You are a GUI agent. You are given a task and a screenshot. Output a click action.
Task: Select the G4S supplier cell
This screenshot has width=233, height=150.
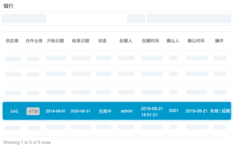(14, 111)
